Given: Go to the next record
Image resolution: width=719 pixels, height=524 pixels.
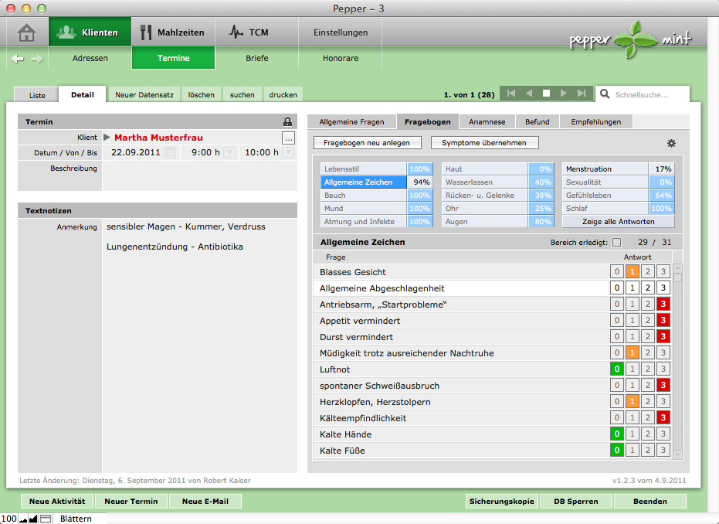Looking at the screenshot, I should pyautogui.click(x=564, y=94).
